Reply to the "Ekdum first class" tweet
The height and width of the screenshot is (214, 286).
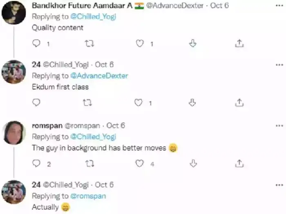pyautogui.click(x=37, y=103)
